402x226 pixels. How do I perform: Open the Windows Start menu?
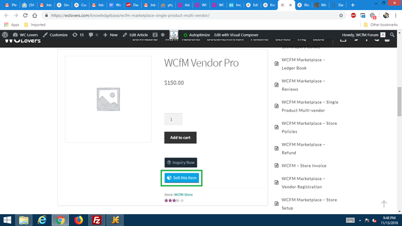[x=7, y=220]
